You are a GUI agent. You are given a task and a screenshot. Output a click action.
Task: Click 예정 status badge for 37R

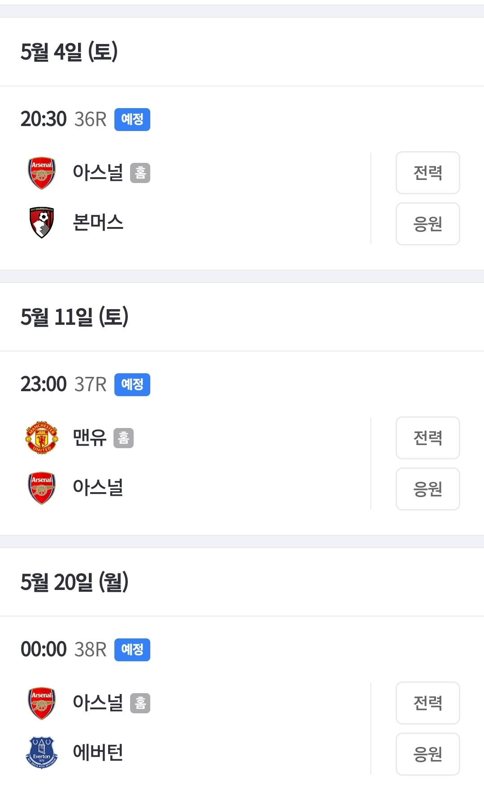click(132, 385)
